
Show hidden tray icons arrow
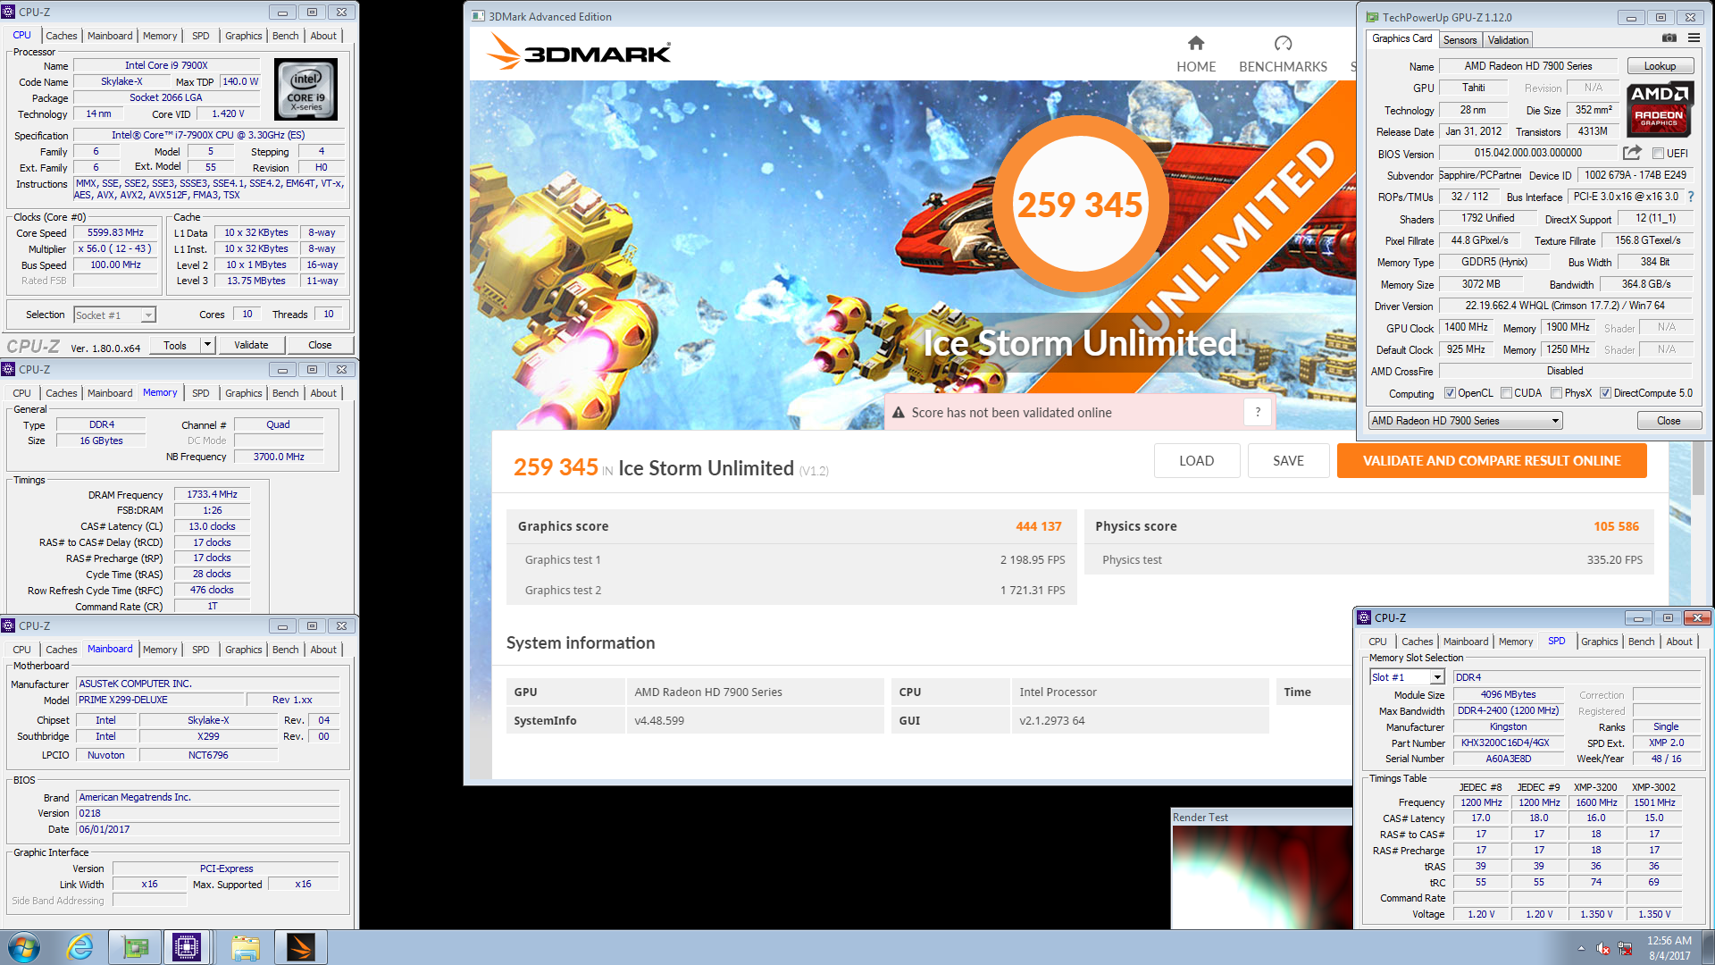pos(1581,948)
